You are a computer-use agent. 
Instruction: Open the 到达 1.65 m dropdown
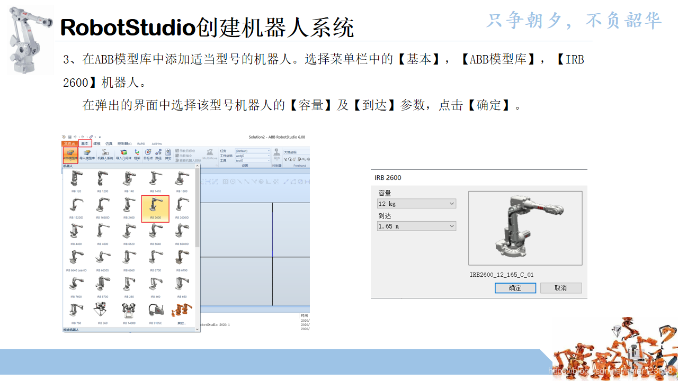416,226
